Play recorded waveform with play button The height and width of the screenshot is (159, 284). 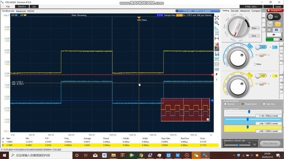pyautogui.click(x=274, y=34)
